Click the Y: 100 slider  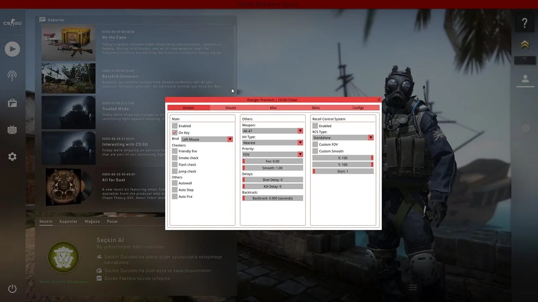pyautogui.click(x=343, y=164)
